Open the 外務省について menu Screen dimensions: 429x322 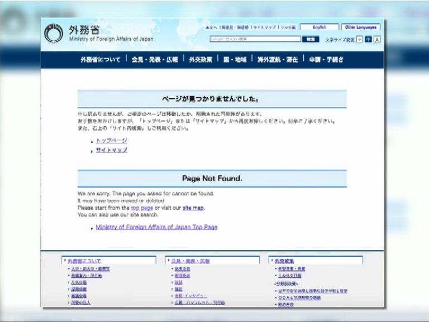(x=100, y=59)
